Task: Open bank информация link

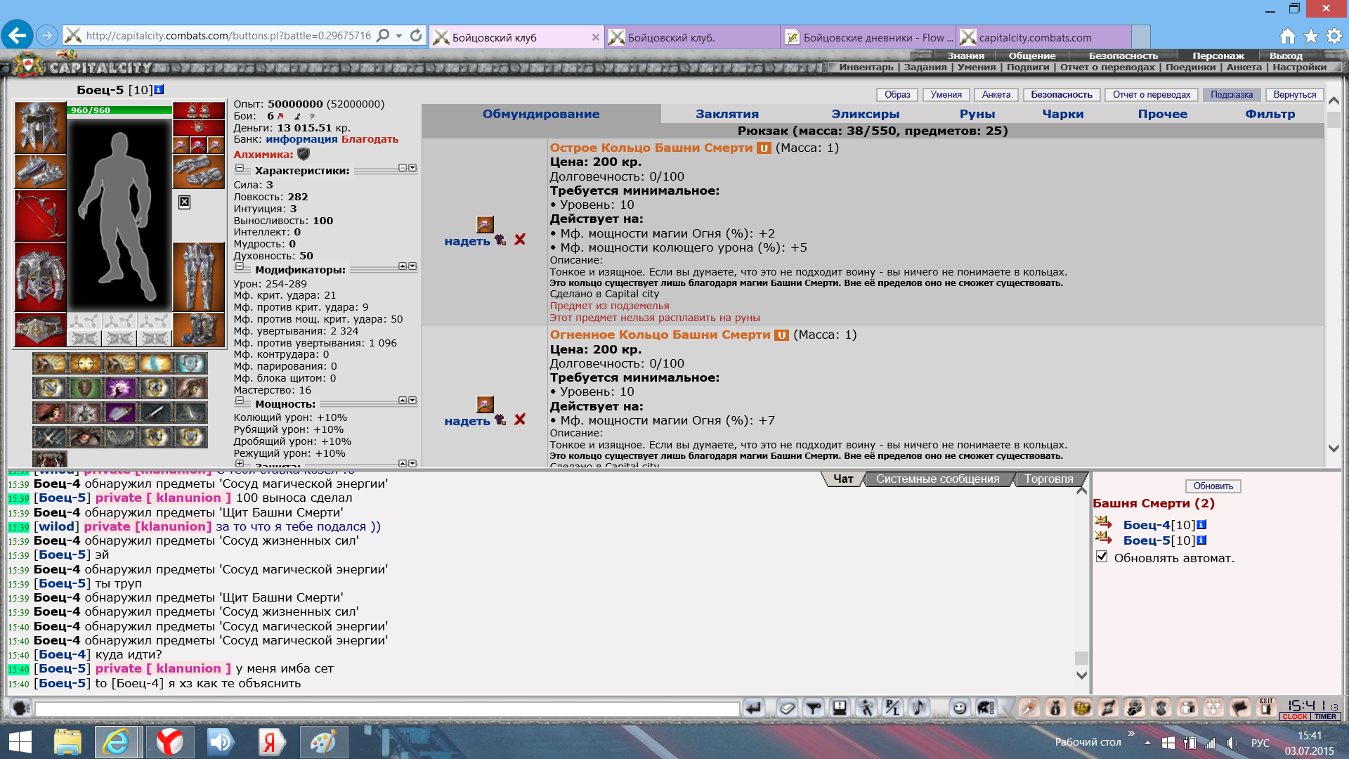Action: [301, 139]
